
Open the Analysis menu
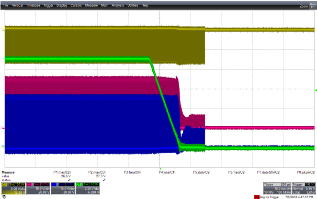(x=118, y=5)
